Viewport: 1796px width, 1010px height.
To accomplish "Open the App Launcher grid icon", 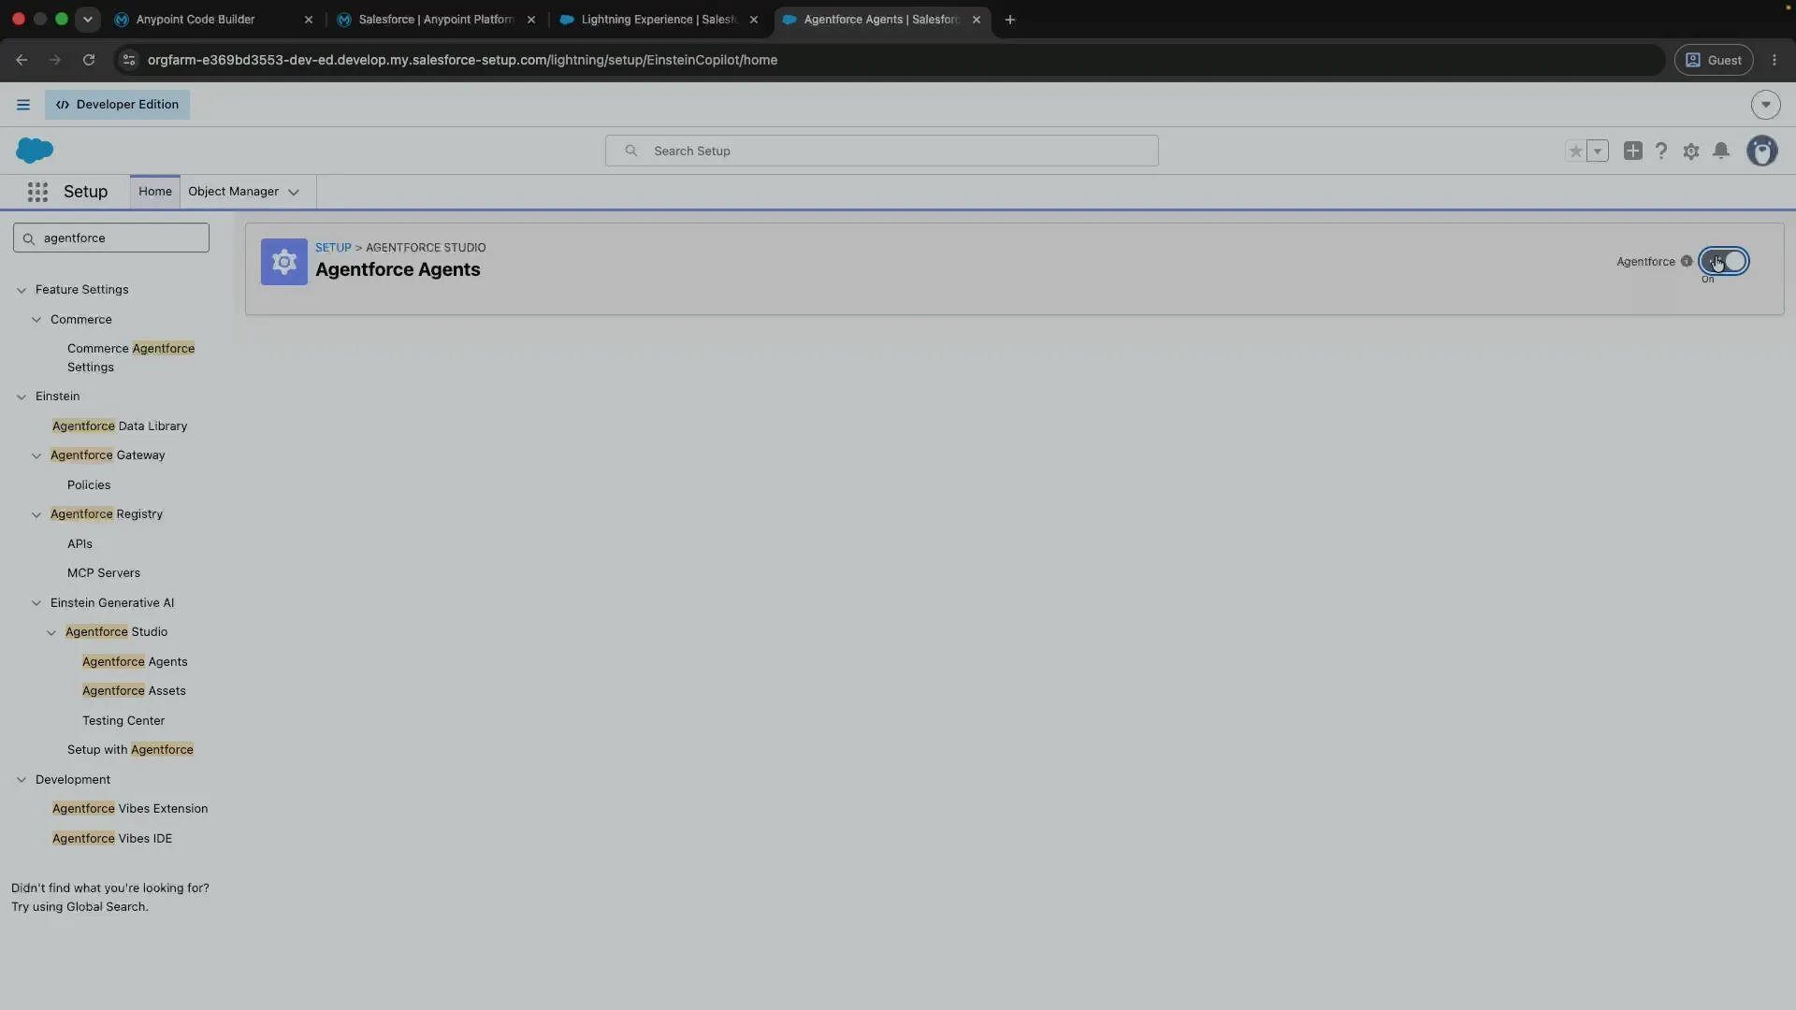I will [x=37, y=192].
